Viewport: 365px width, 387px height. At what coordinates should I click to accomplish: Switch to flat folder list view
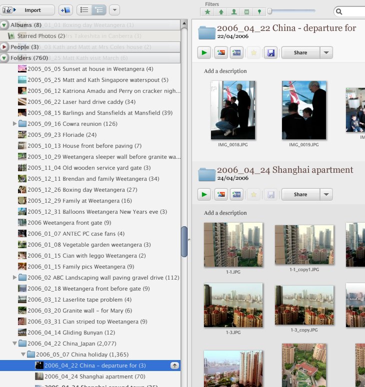click(84, 10)
